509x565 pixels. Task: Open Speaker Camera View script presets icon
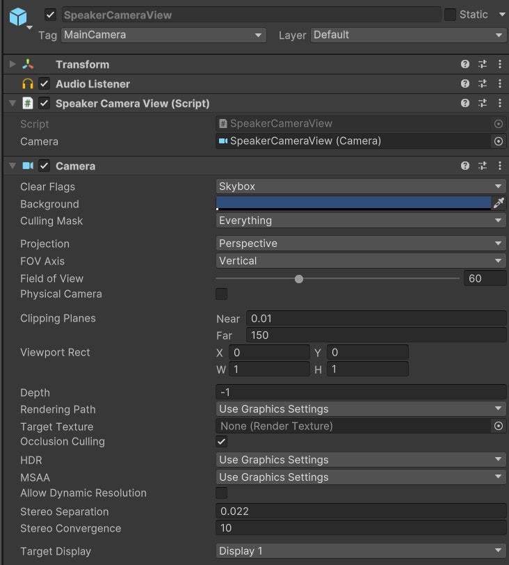click(483, 103)
